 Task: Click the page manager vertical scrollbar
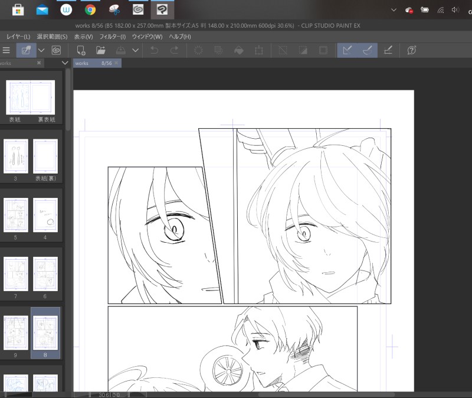pos(68,99)
